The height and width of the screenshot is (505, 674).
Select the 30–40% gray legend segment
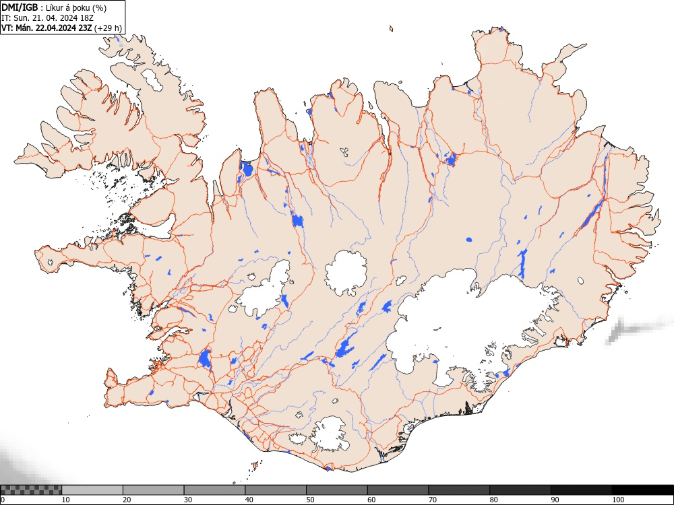214,490
